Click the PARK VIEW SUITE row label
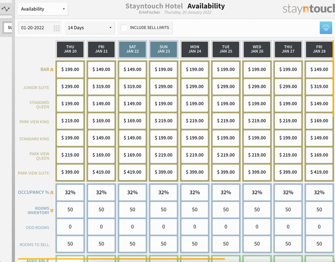Screen dimensions: 335x262 point(33,173)
